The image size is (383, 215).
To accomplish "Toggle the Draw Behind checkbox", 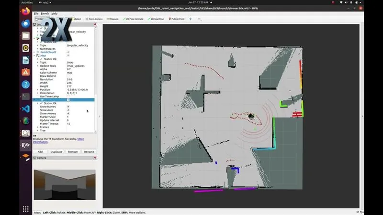I will [68, 76].
